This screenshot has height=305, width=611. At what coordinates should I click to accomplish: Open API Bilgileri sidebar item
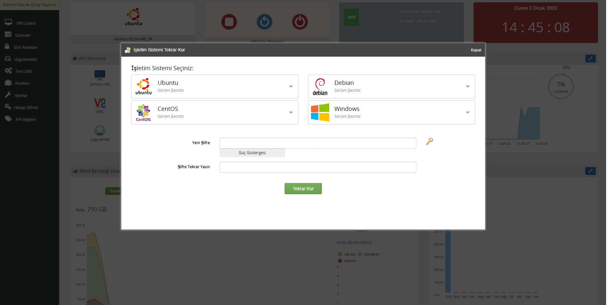26,119
